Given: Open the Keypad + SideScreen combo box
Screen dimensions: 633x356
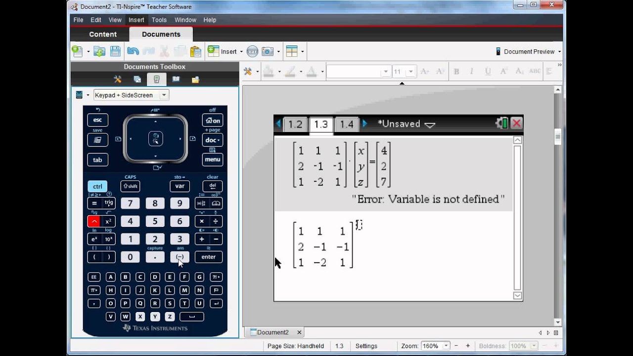Looking at the screenshot, I should (131, 95).
